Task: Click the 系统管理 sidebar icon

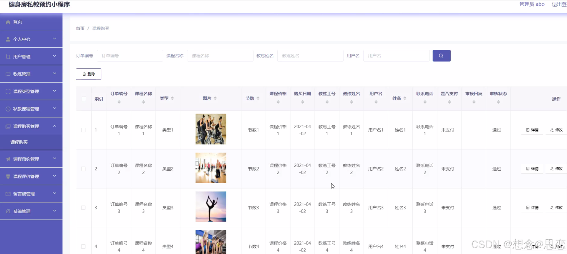Action: tap(8, 211)
